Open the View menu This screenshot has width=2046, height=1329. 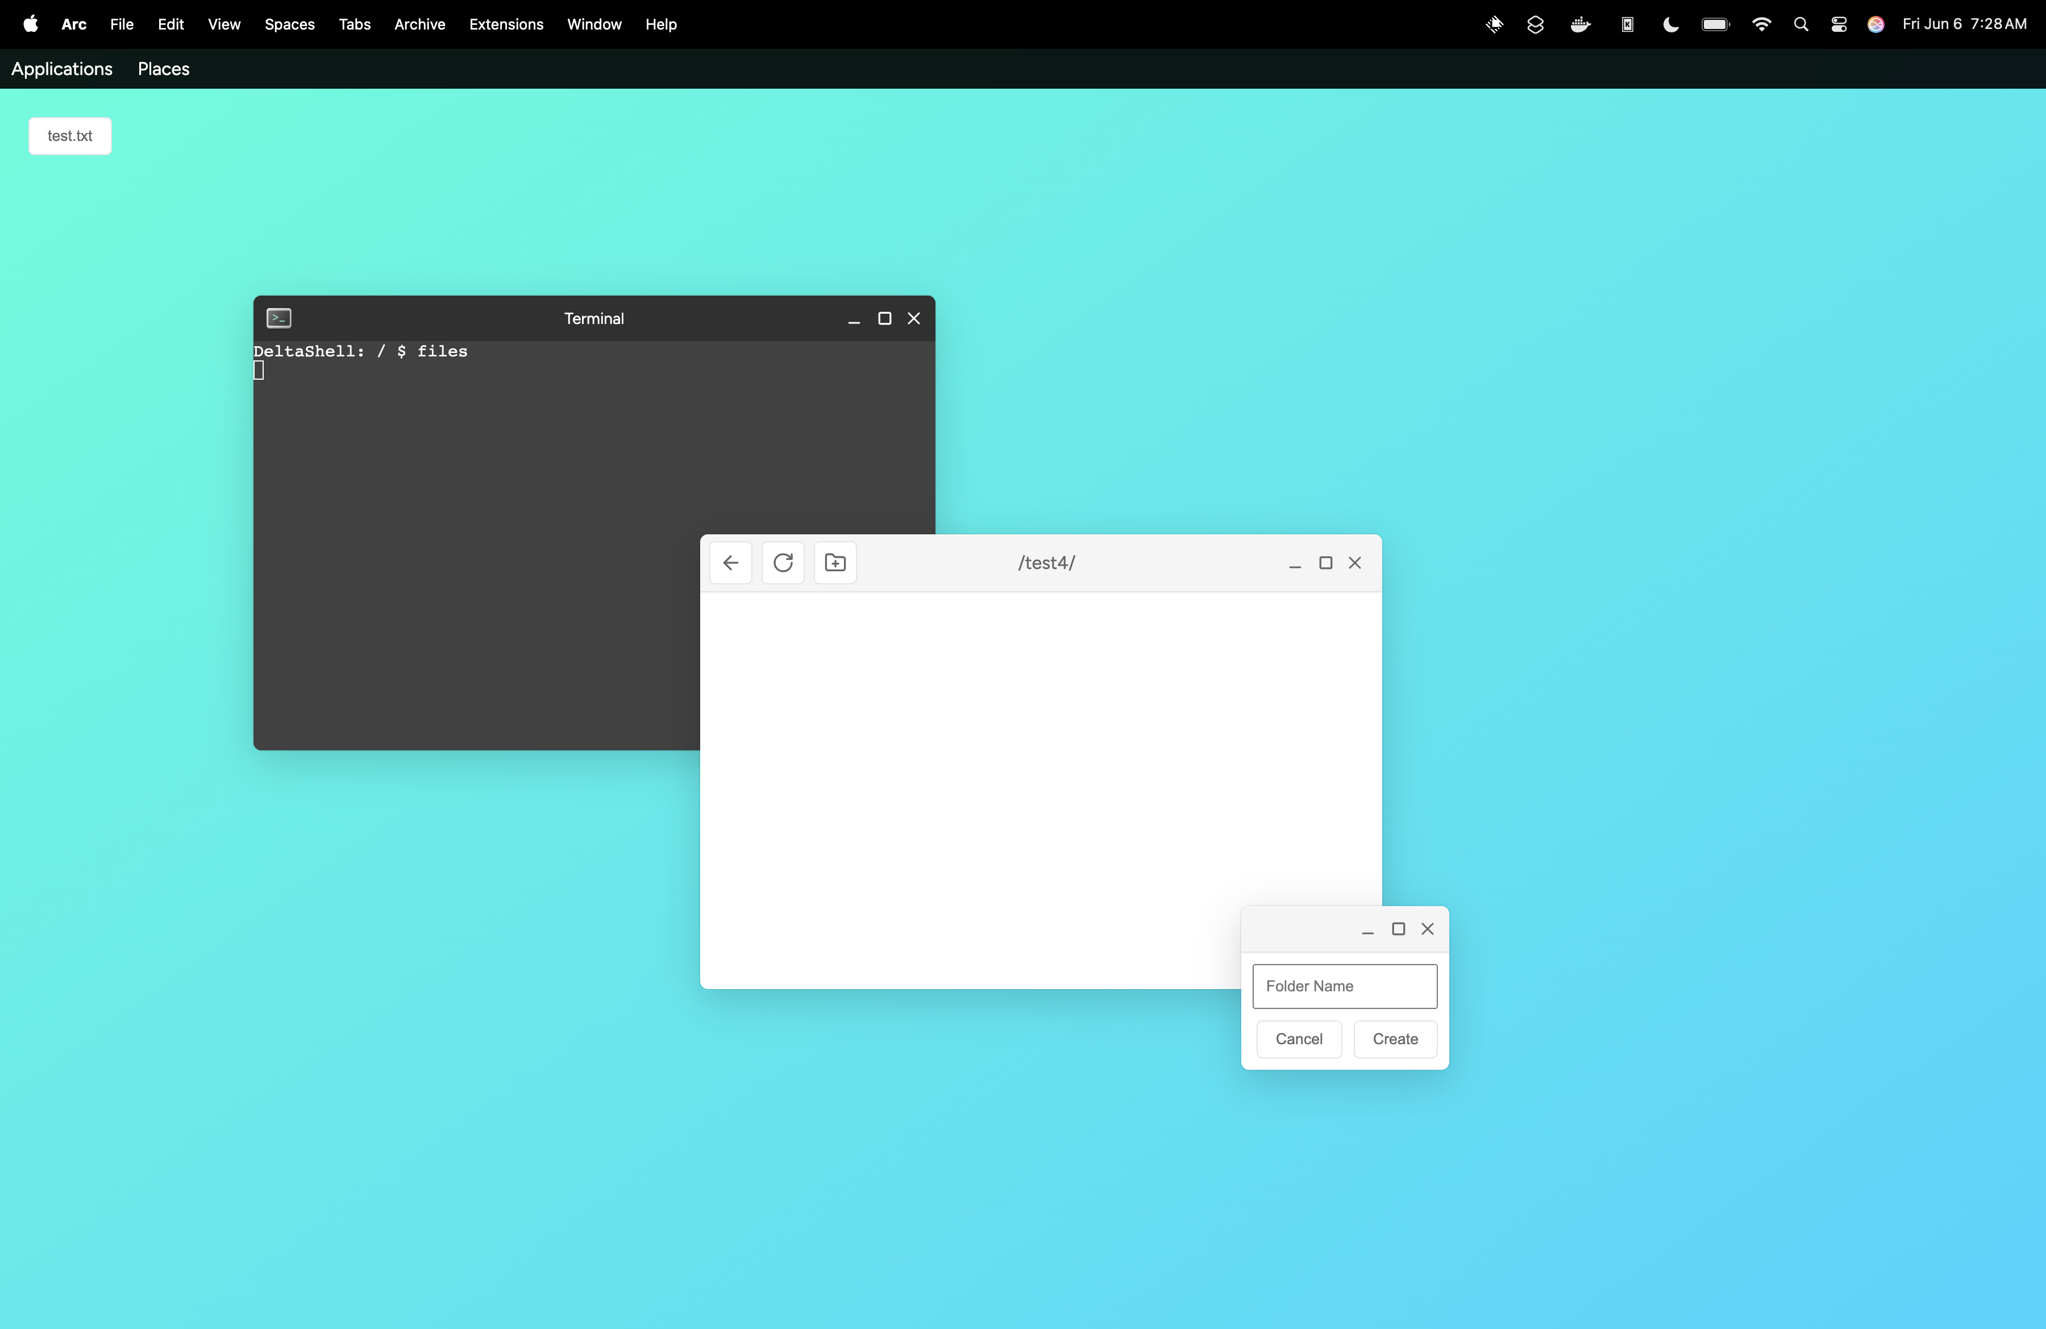pos(224,24)
